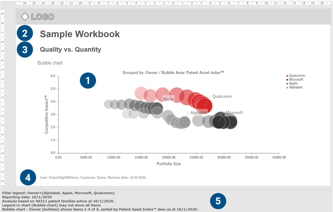The width and height of the screenshot is (333, 212).
Task: Click the Qualcomm legend entry
Action: click(x=296, y=76)
